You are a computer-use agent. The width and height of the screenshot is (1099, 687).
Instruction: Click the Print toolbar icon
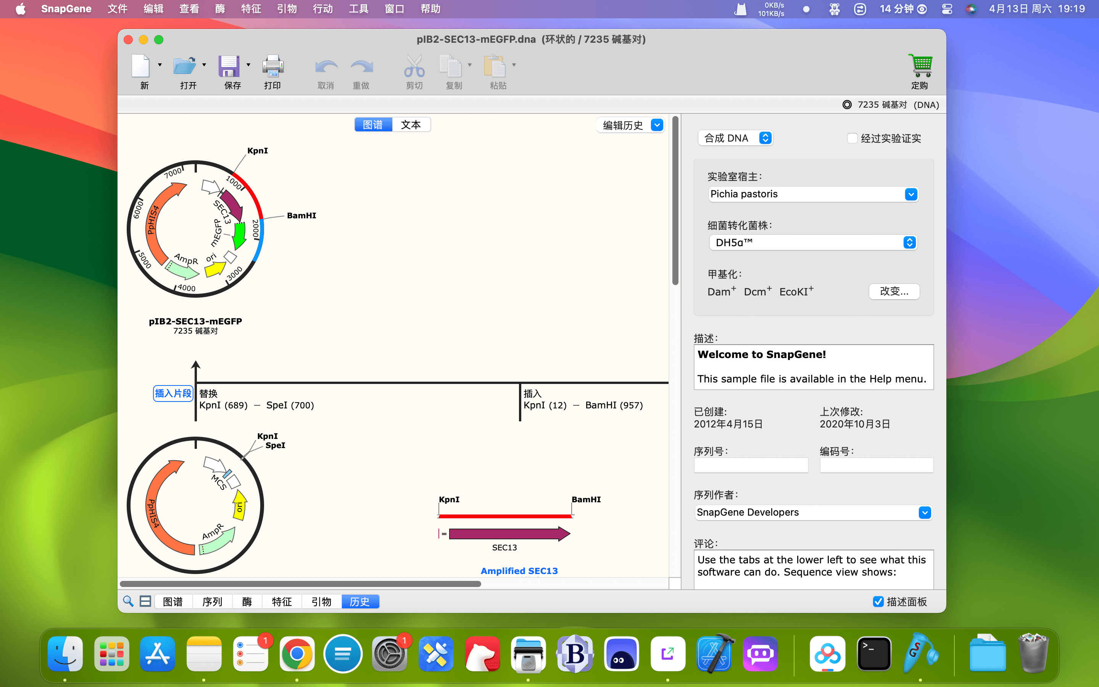click(x=272, y=66)
